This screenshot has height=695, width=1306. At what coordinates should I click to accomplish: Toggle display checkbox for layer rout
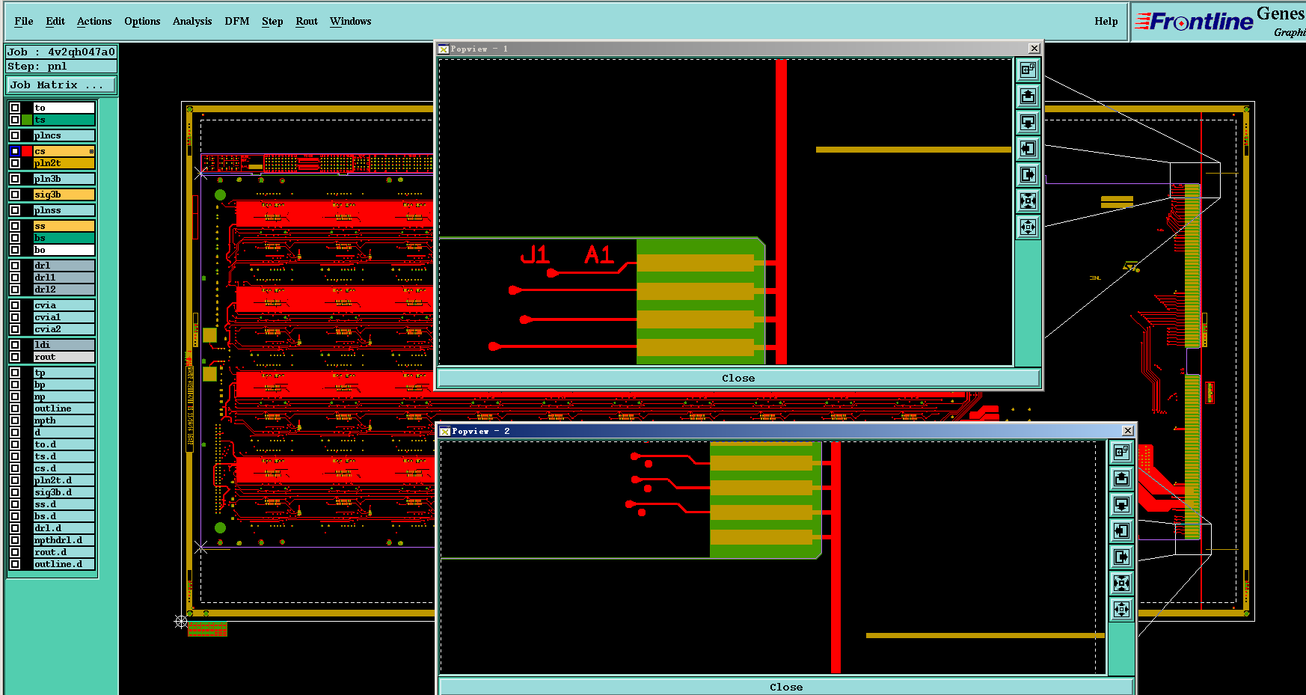point(15,357)
